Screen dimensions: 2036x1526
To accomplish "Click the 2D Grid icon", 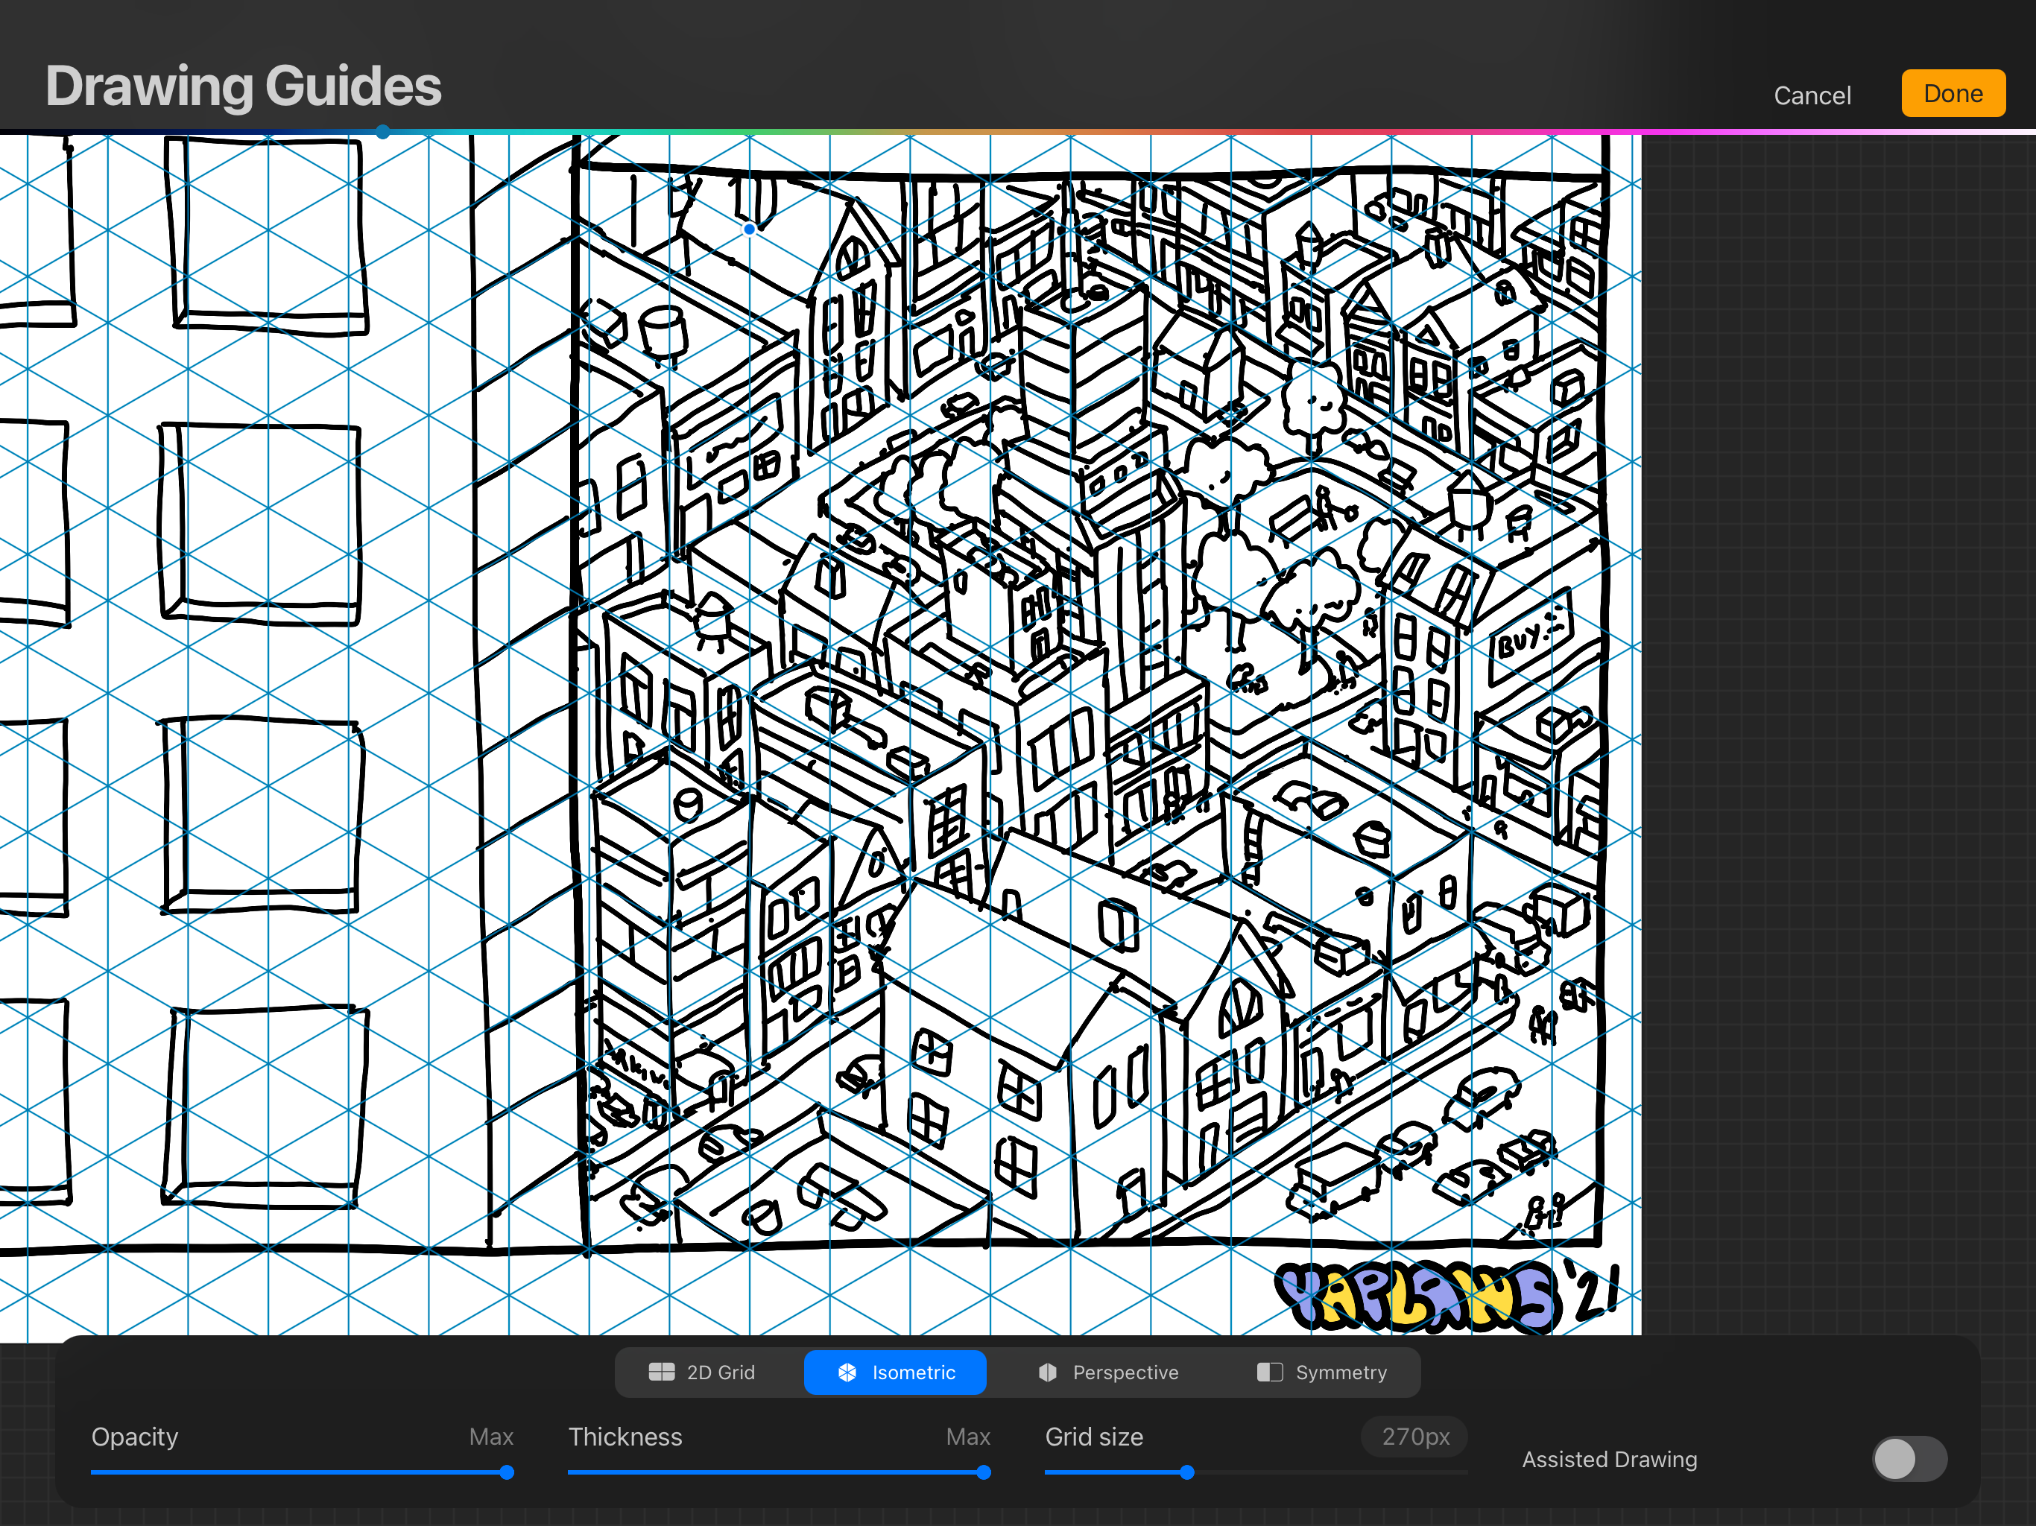I will [661, 1373].
